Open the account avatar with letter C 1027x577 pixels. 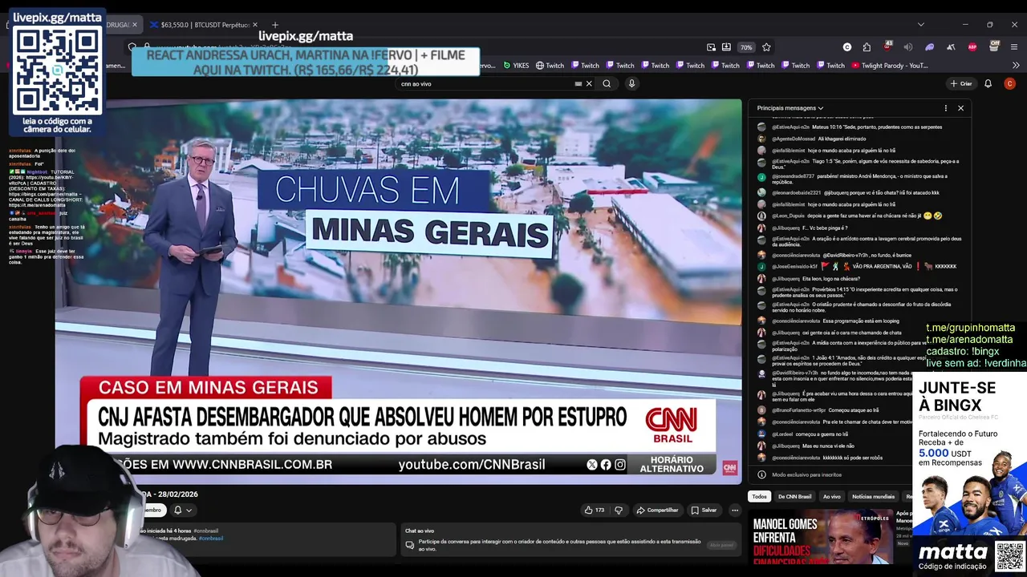1009,83
